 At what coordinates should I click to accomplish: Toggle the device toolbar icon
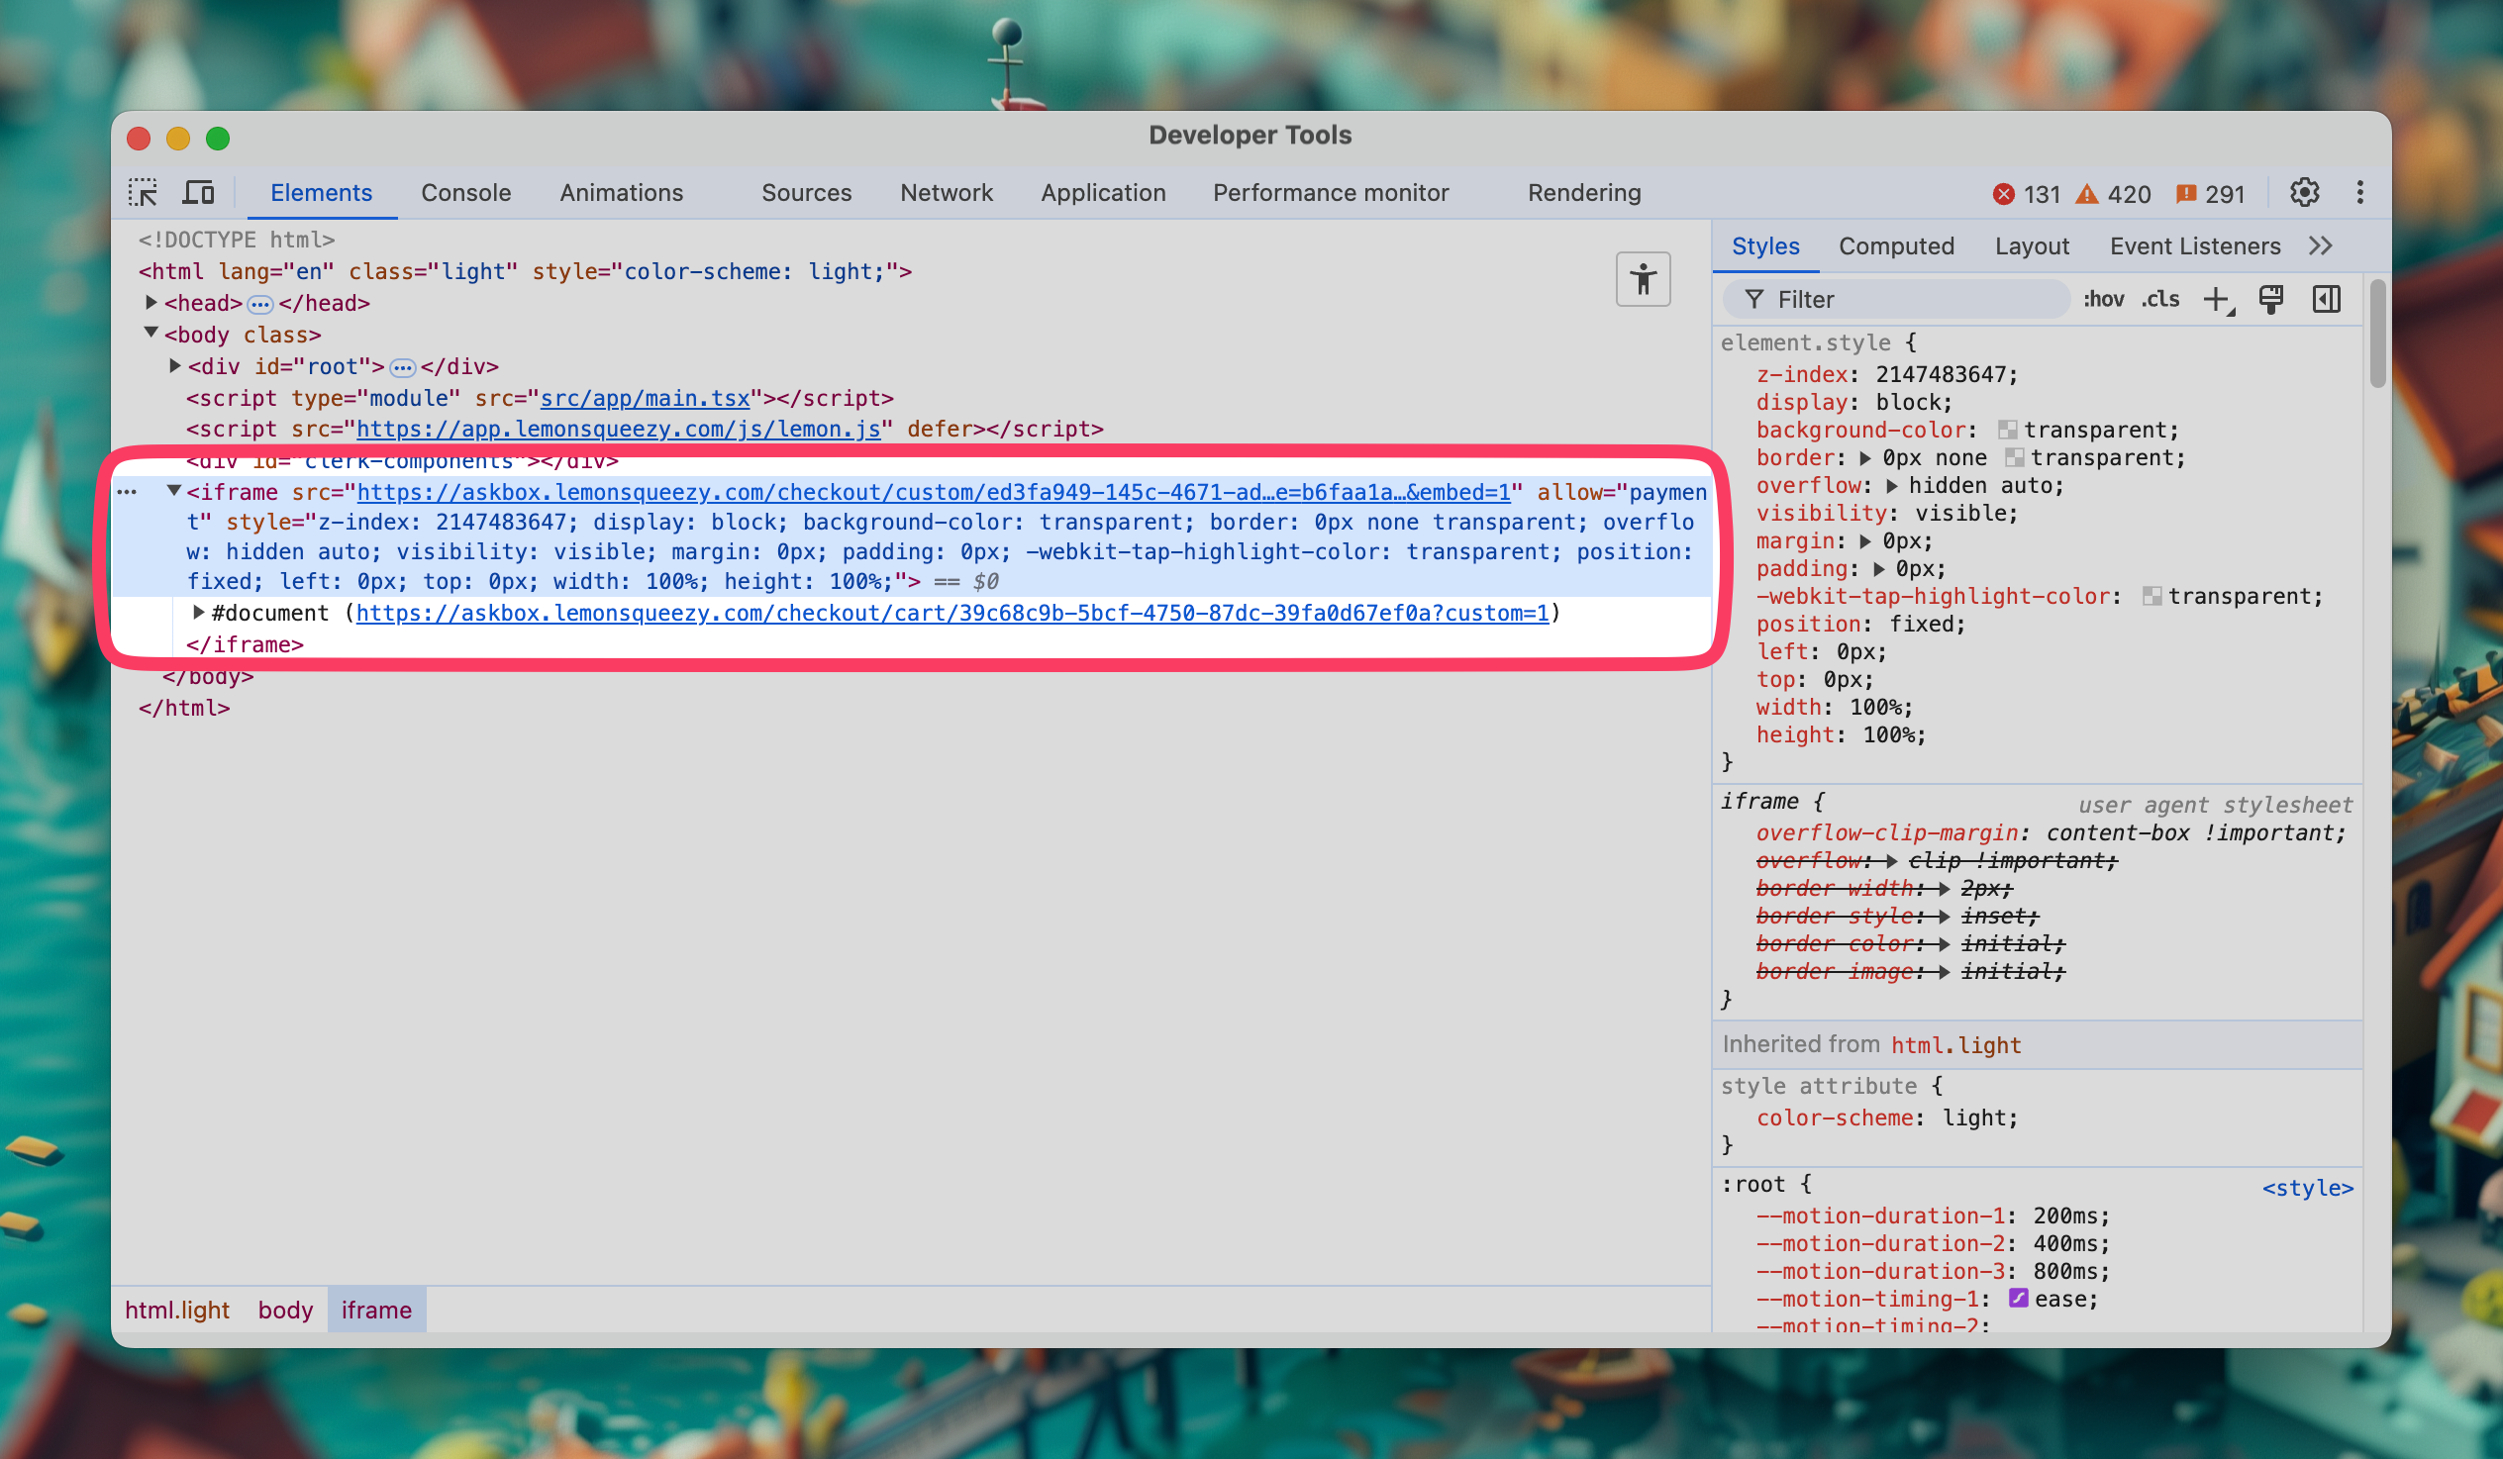199,193
